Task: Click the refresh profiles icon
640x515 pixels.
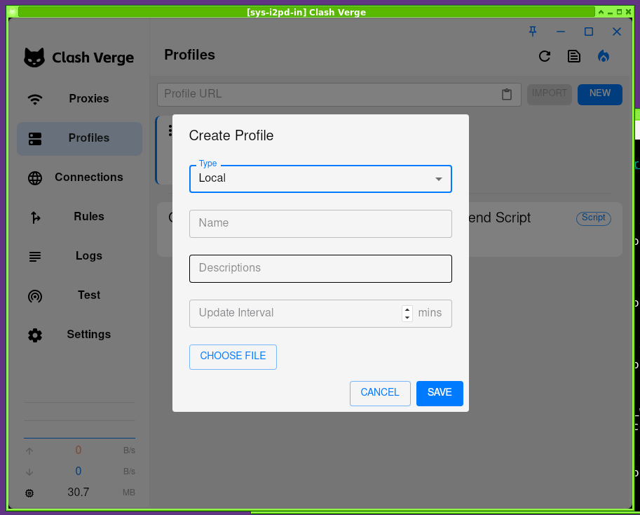Action: coord(545,56)
